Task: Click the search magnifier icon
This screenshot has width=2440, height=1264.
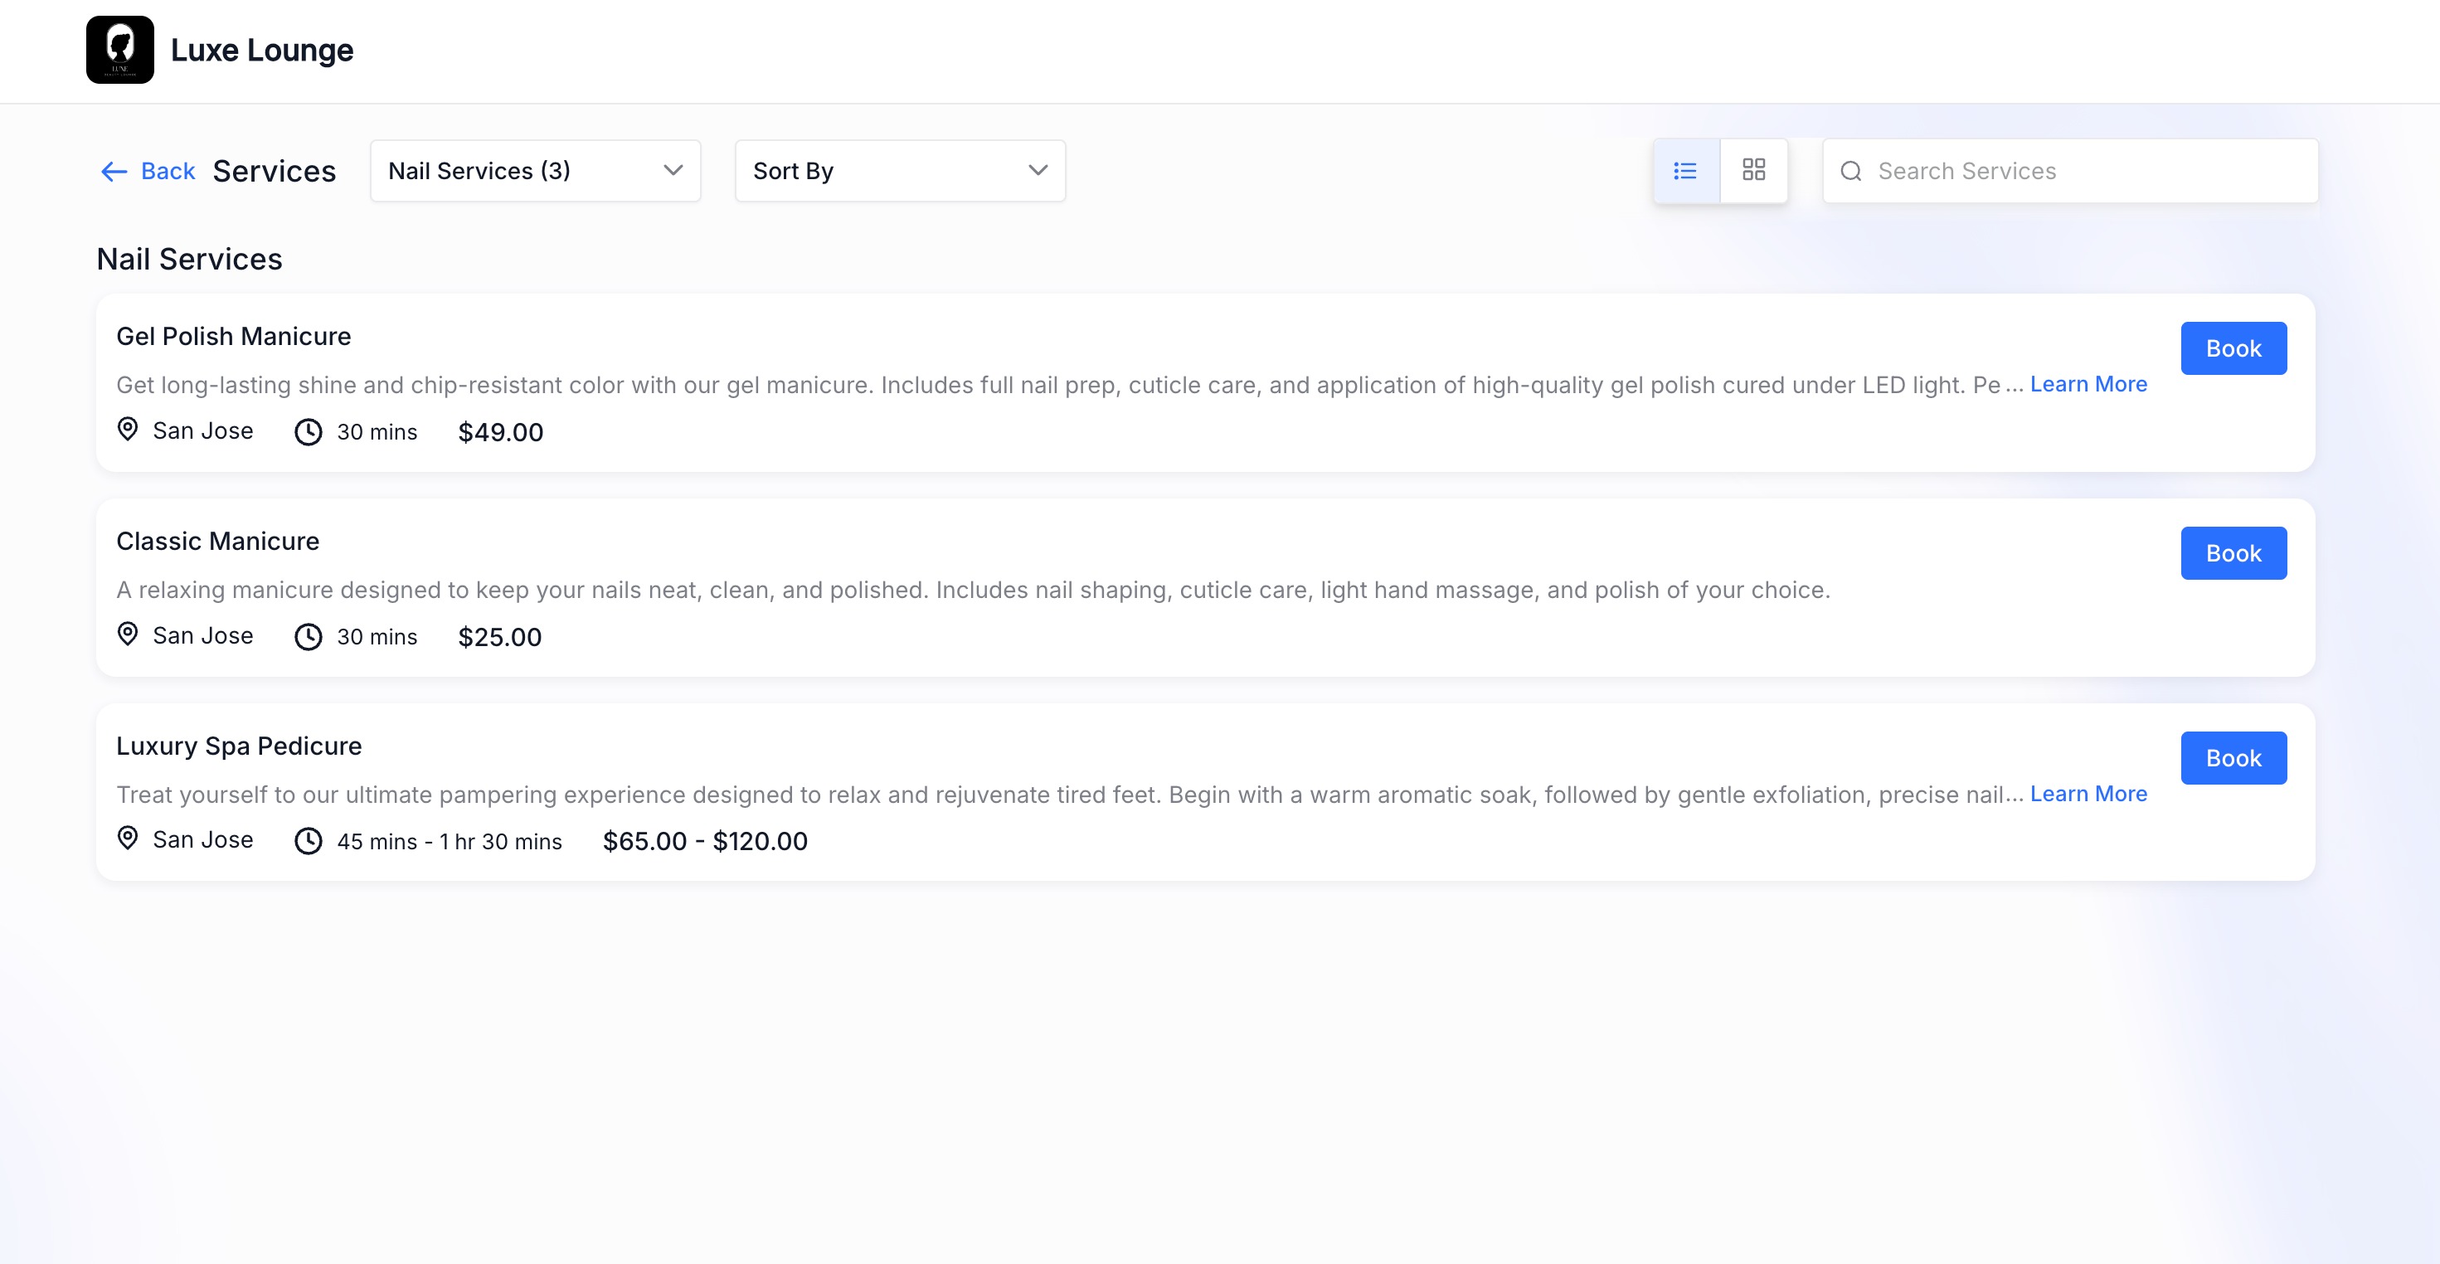Action: (1851, 172)
